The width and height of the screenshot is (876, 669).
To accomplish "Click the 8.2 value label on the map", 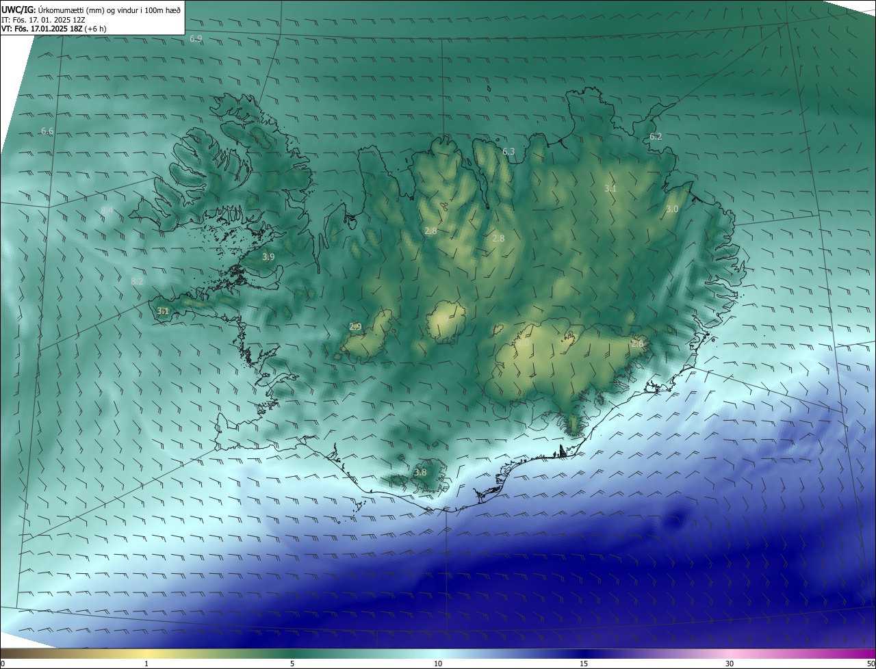I will [x=137, y=281].
